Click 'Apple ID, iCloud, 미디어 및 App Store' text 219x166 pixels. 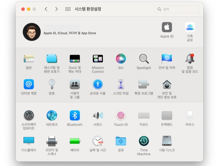tap(70, 33)
